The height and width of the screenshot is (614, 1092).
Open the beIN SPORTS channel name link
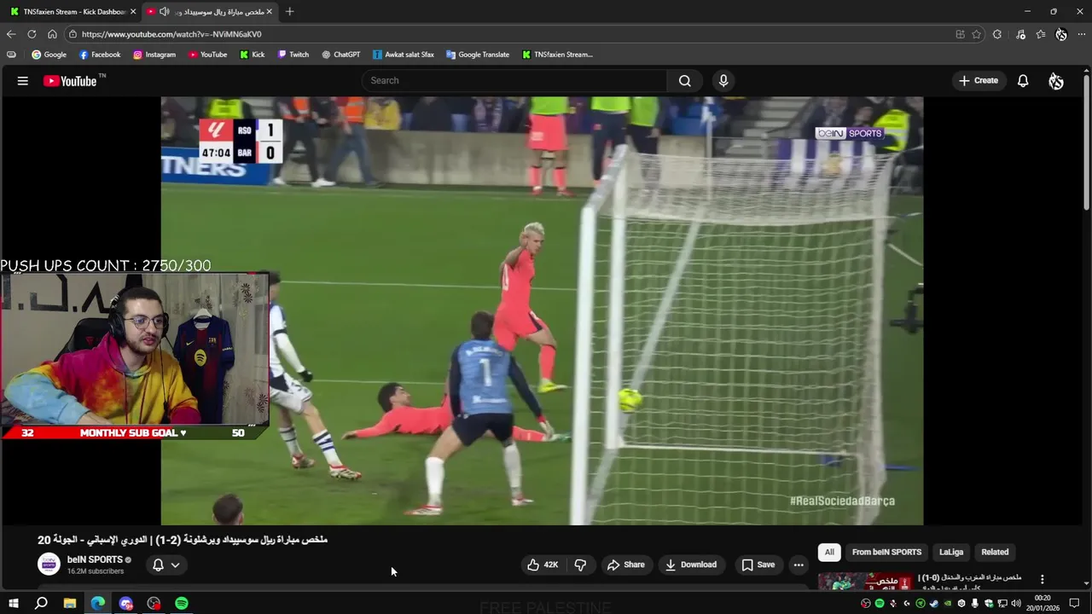95,559
